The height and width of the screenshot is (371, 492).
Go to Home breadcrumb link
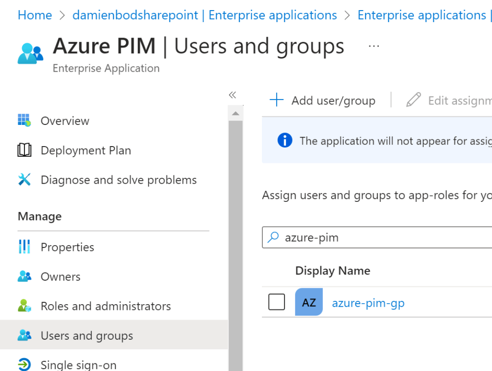pos(35,15)
